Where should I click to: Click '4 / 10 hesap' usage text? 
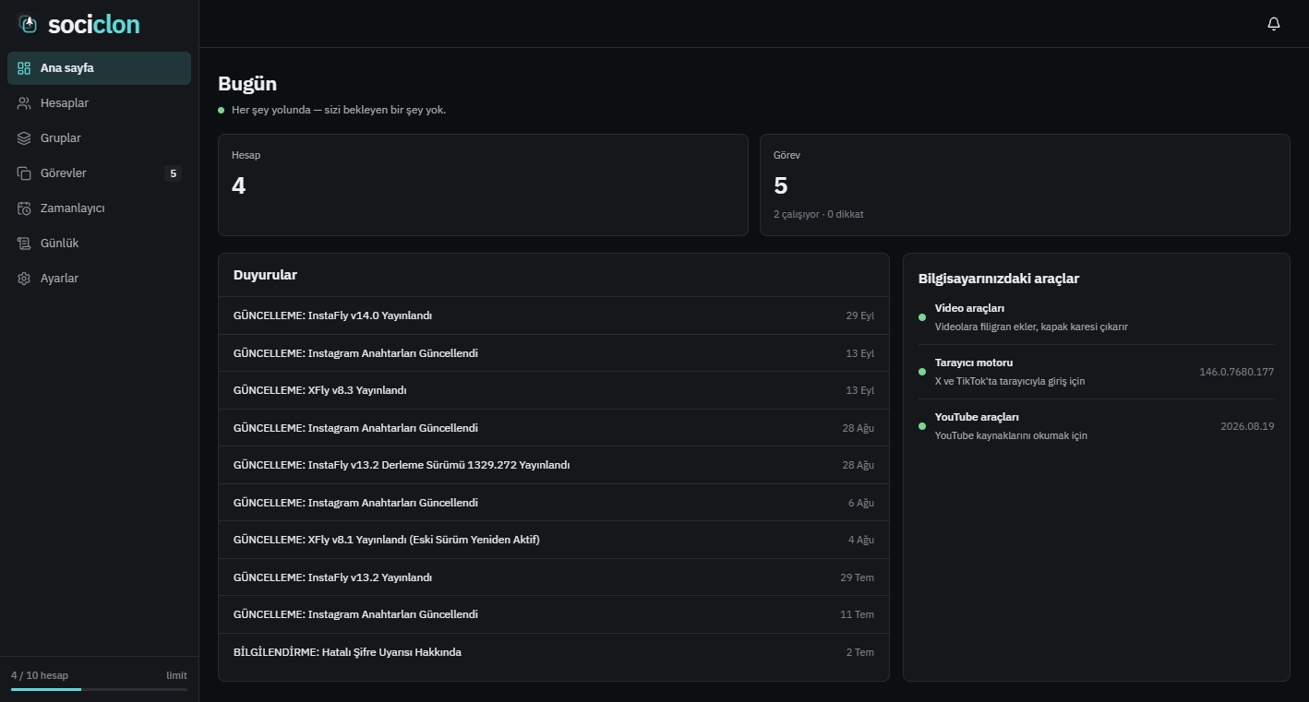[x=40, y=675]
